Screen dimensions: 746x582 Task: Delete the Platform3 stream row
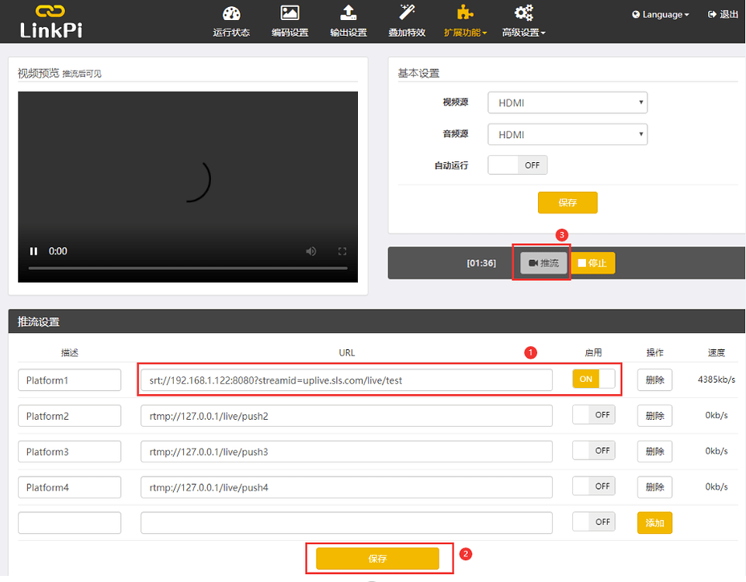click(654, 452)
